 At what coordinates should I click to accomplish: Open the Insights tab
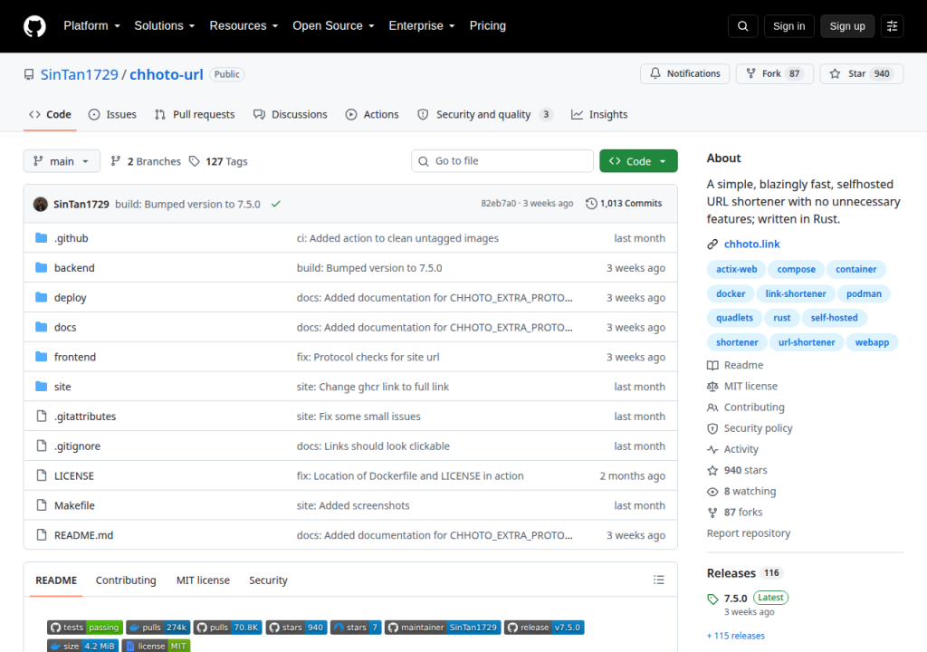pos(599,114)
